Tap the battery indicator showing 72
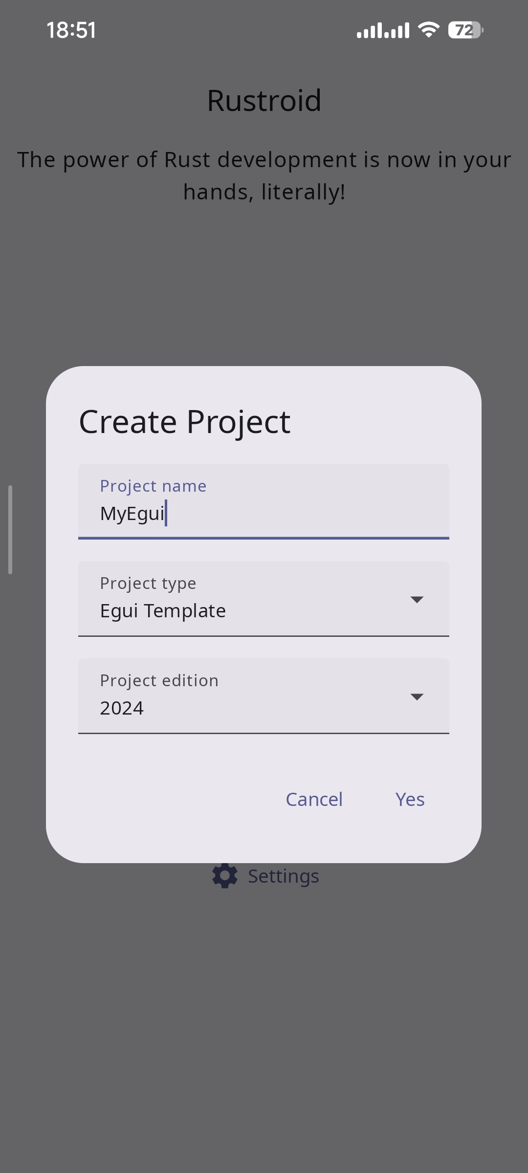Image resolution: width=528 pixels, height=1173 pixels. (x=465, y=30)
